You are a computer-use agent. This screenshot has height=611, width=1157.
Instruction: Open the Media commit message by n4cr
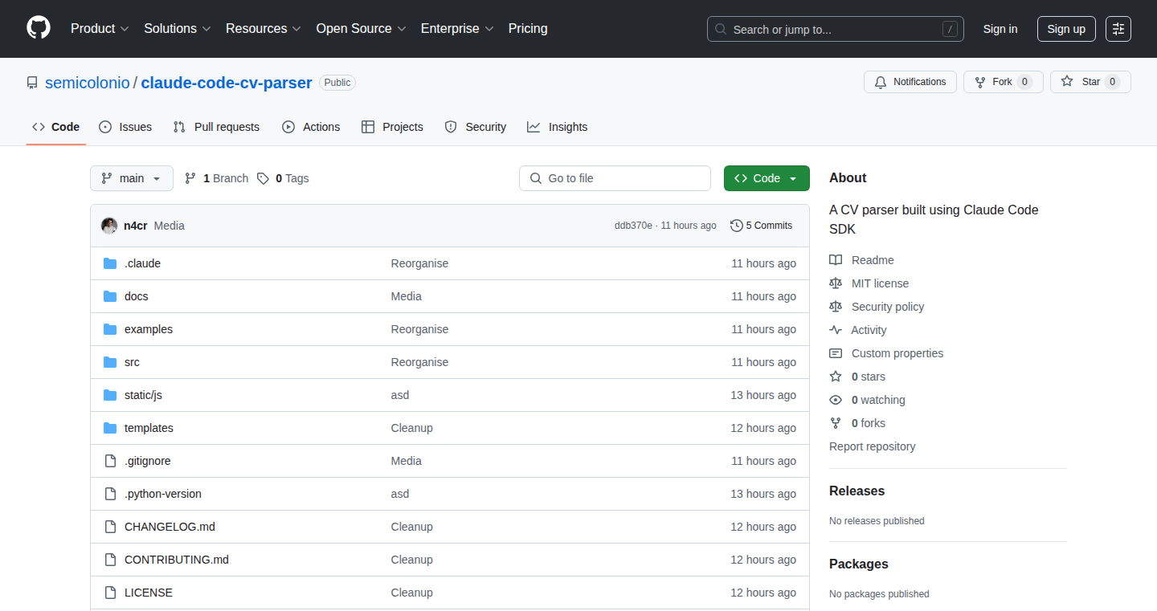pyautogui.click(x=169, y=226)
